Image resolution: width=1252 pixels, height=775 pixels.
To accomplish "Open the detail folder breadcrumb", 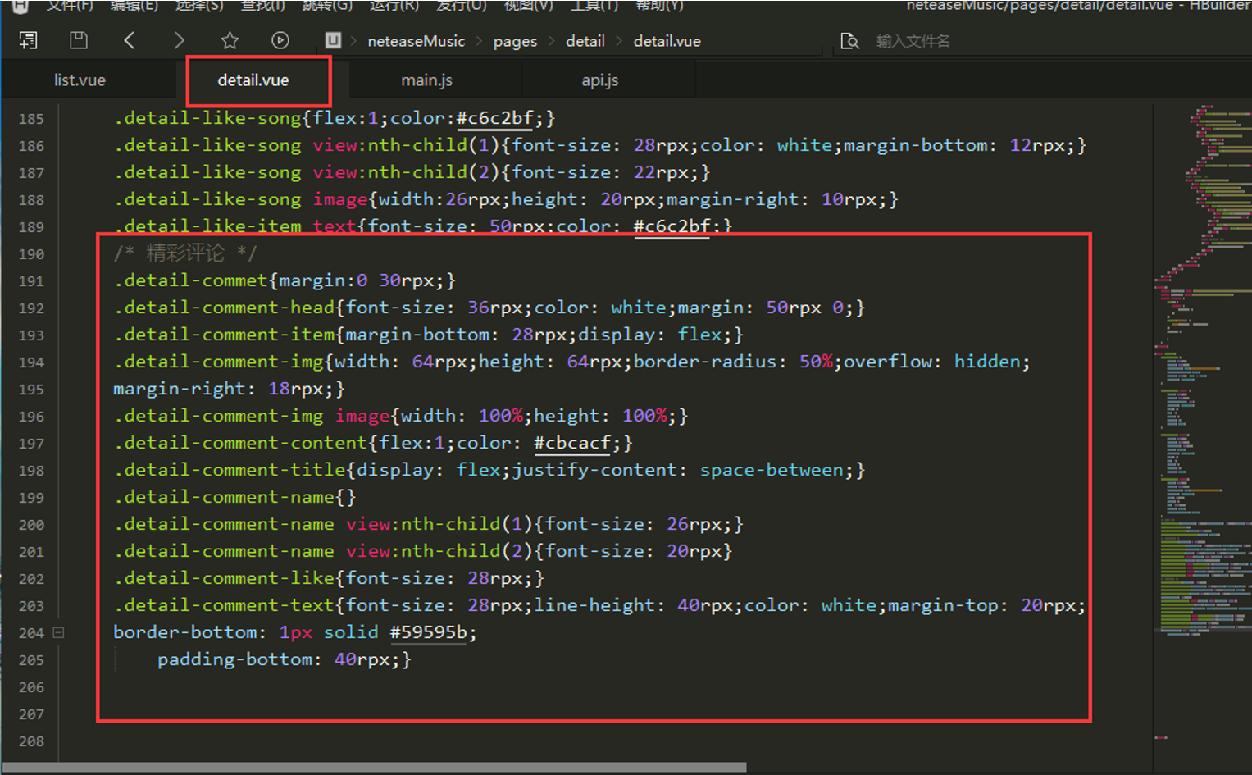I will (585, 41).
